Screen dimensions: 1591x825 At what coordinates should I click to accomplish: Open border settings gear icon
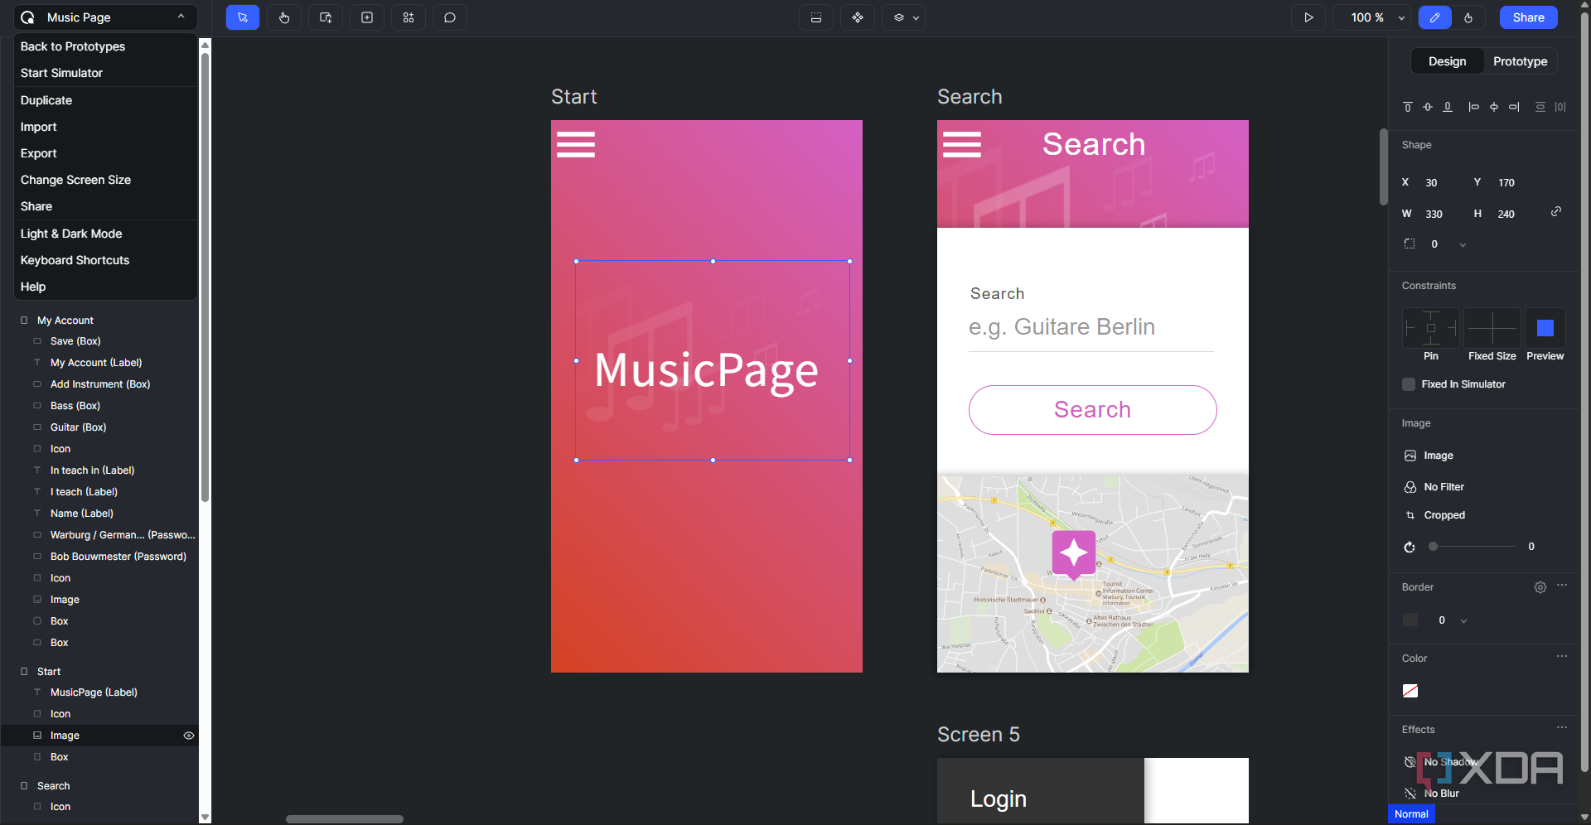tap(1540, 587)
